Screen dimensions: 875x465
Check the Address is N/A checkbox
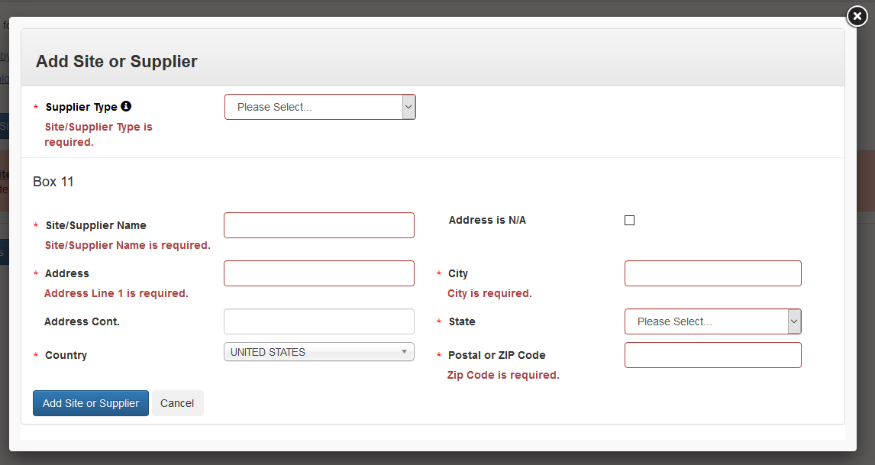pyautogui.click(x=629, y=221)
